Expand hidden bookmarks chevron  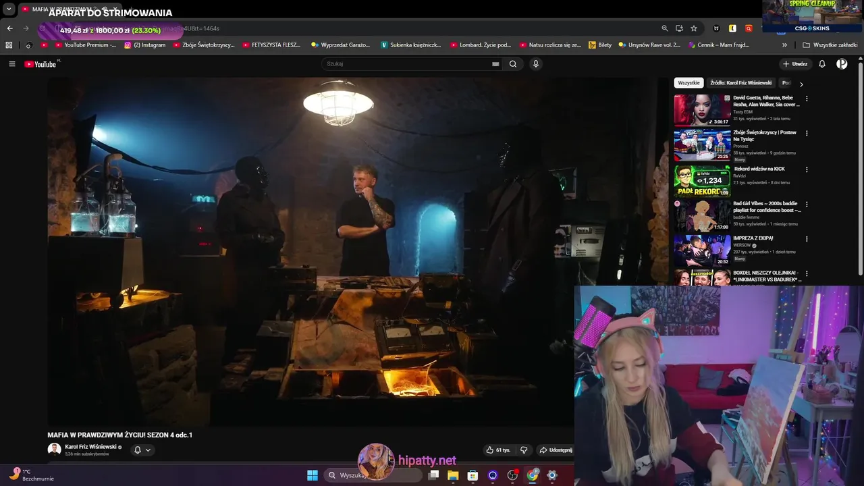pyautogui.click(x=784, y=45)
